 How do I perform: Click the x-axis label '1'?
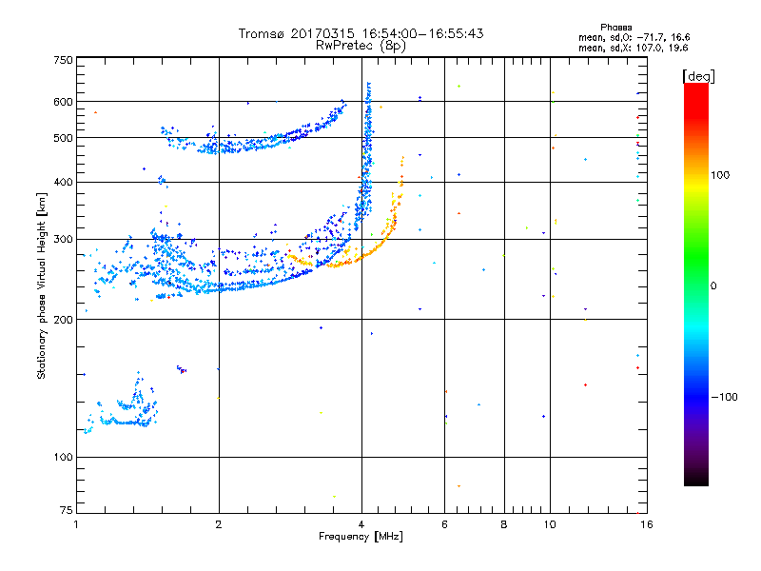click(x=76, y=524)
